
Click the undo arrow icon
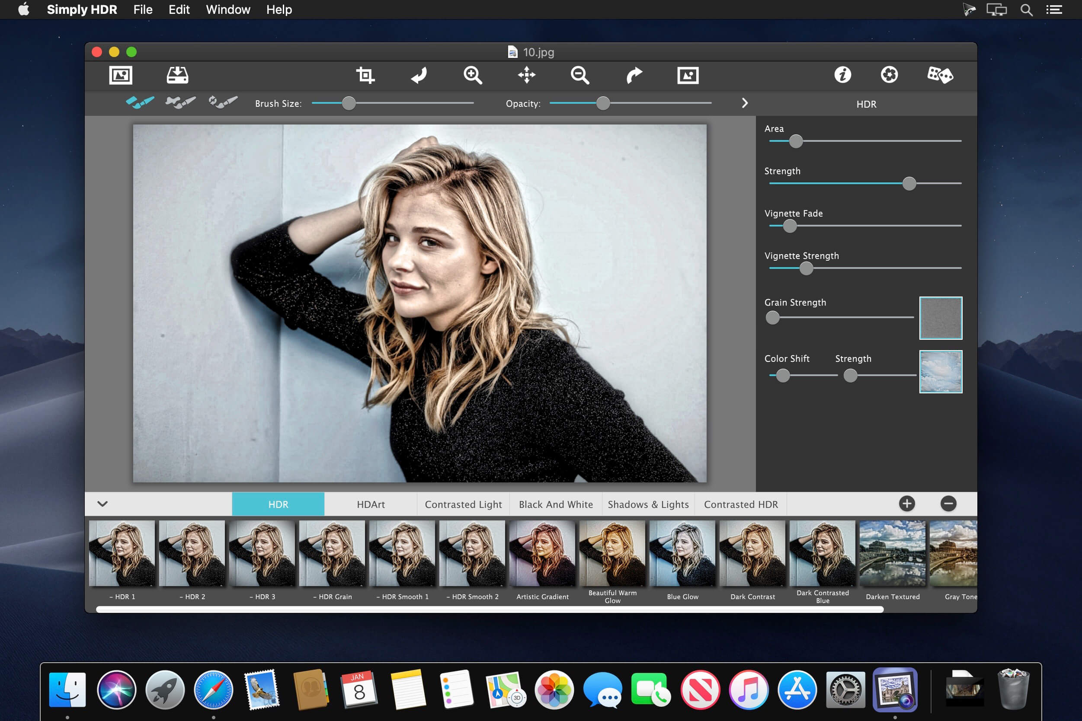pyautogui.click(x=419, y=75)
